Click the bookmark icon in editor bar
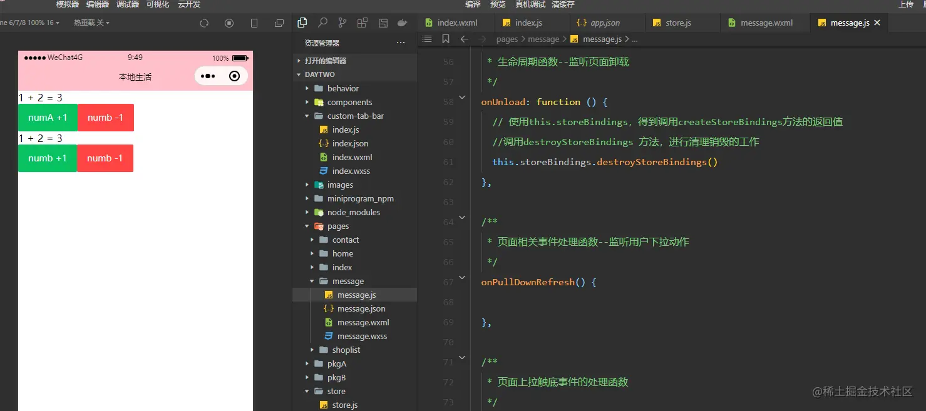This screenshot has height=411, width=926. coord(445,39)
